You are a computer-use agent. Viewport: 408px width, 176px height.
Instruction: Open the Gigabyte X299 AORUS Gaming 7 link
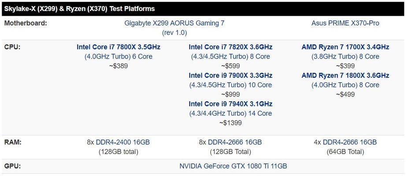coord(174,23)
